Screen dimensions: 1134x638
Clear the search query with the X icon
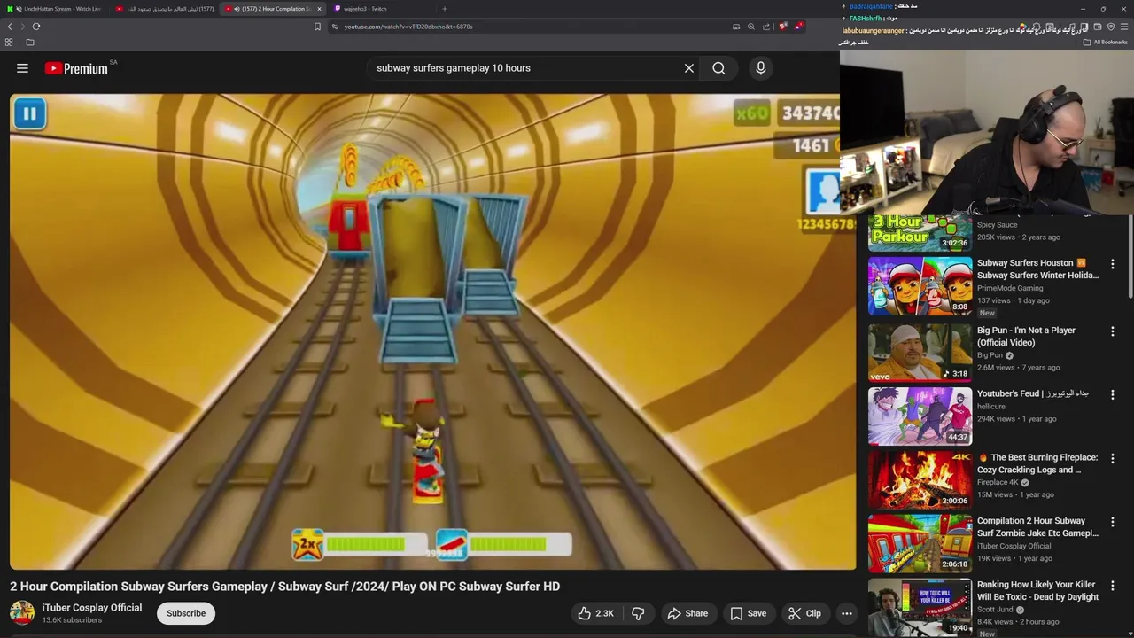688,68
